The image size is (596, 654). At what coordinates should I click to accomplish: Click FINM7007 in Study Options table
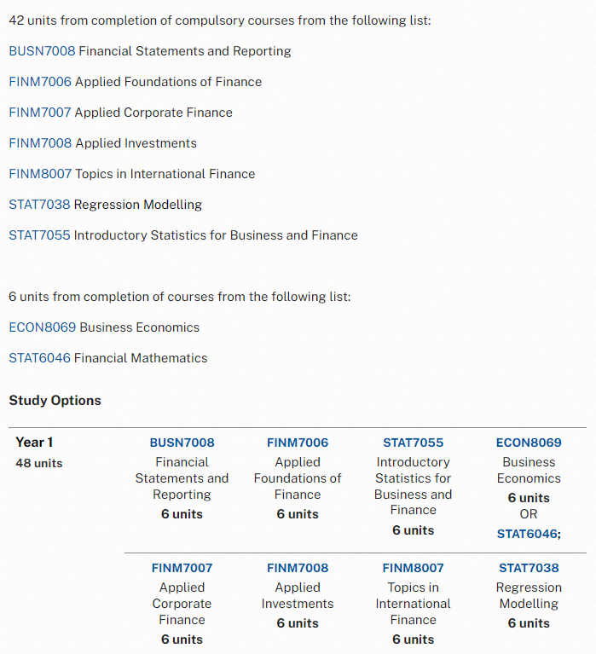182,568
